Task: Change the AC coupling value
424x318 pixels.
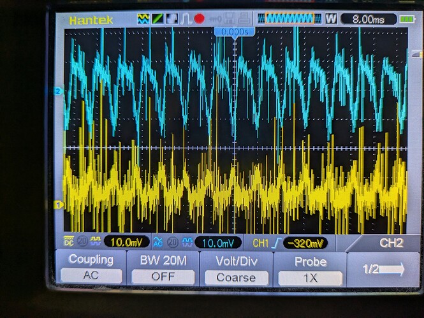Action: [x=91, y=275]
